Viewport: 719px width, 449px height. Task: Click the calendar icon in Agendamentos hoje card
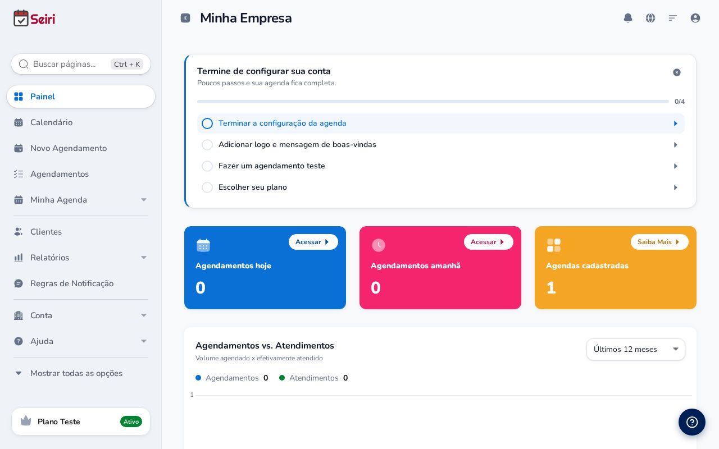203,245
